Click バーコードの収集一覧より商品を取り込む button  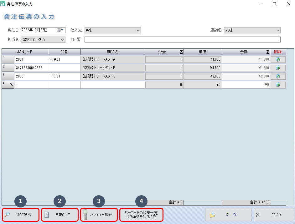(141, 215)
